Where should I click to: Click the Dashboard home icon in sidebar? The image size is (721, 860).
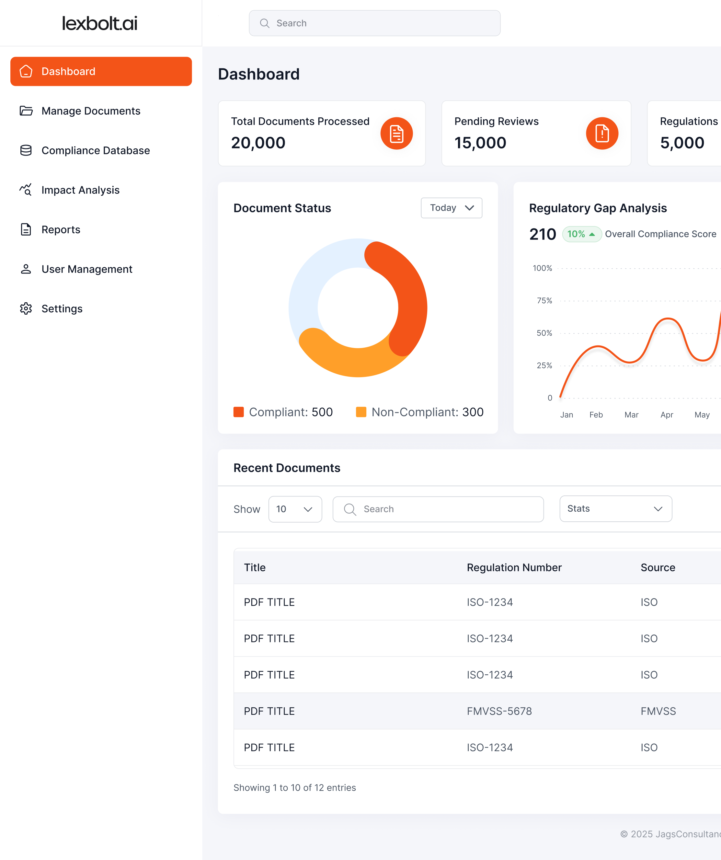[26, 71]
